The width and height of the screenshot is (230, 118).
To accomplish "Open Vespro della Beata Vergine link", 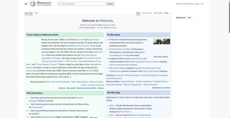I will 130,107.
